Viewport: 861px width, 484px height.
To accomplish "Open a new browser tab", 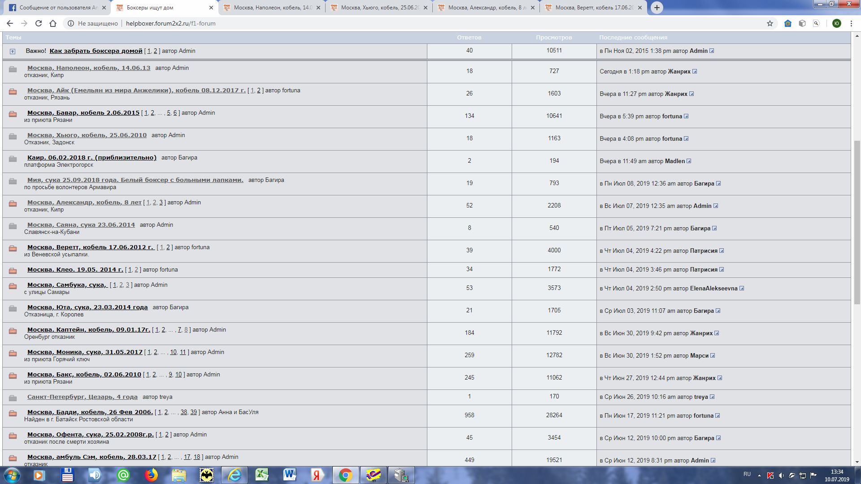I will (x=657, y=8).
